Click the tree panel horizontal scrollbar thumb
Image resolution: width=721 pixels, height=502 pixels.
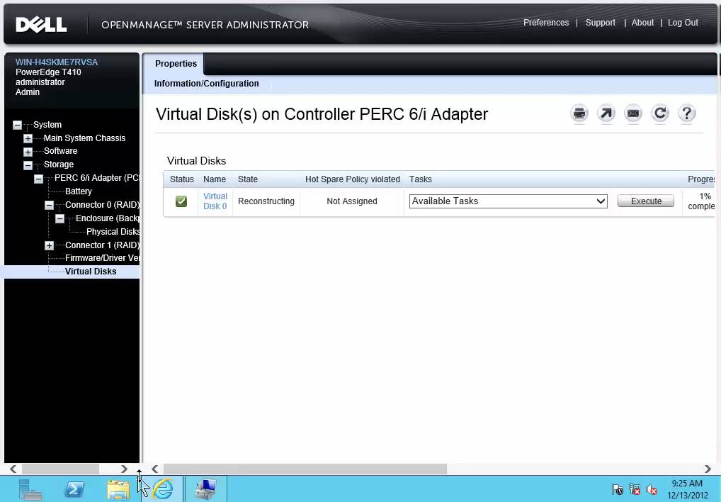point(60,469)
